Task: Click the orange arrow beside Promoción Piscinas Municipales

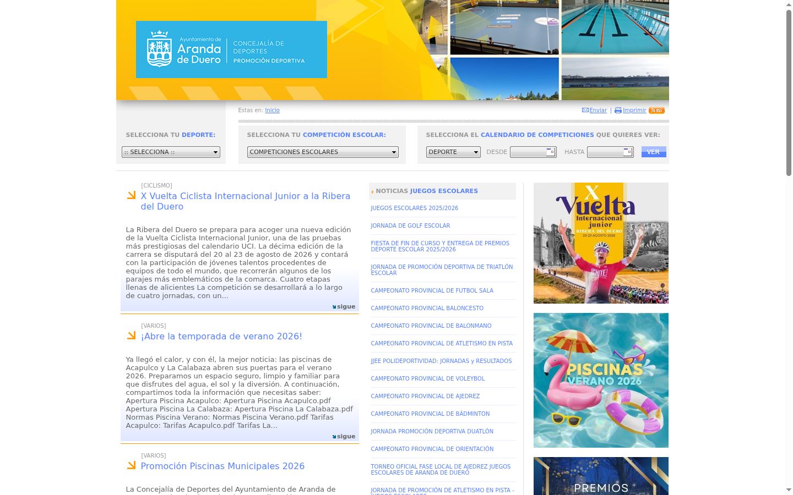Action: [x=131, y=465]
